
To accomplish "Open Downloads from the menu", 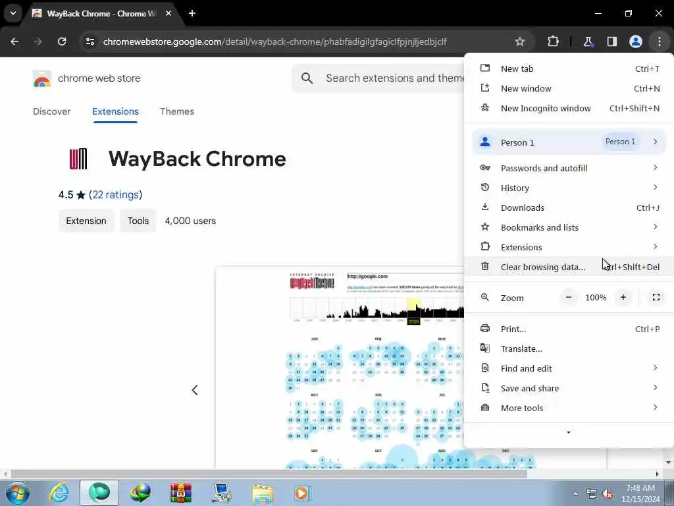I will click(569, 208).
